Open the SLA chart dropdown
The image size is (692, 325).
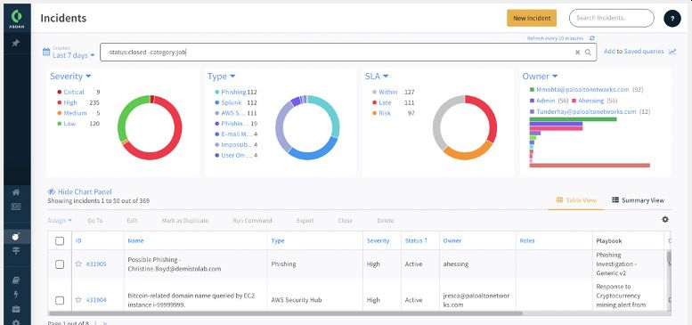click(377, 77)
